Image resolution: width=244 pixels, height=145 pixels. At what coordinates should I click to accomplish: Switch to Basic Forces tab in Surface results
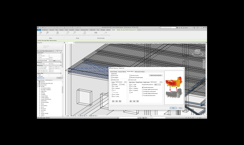(x=132, y=82)
